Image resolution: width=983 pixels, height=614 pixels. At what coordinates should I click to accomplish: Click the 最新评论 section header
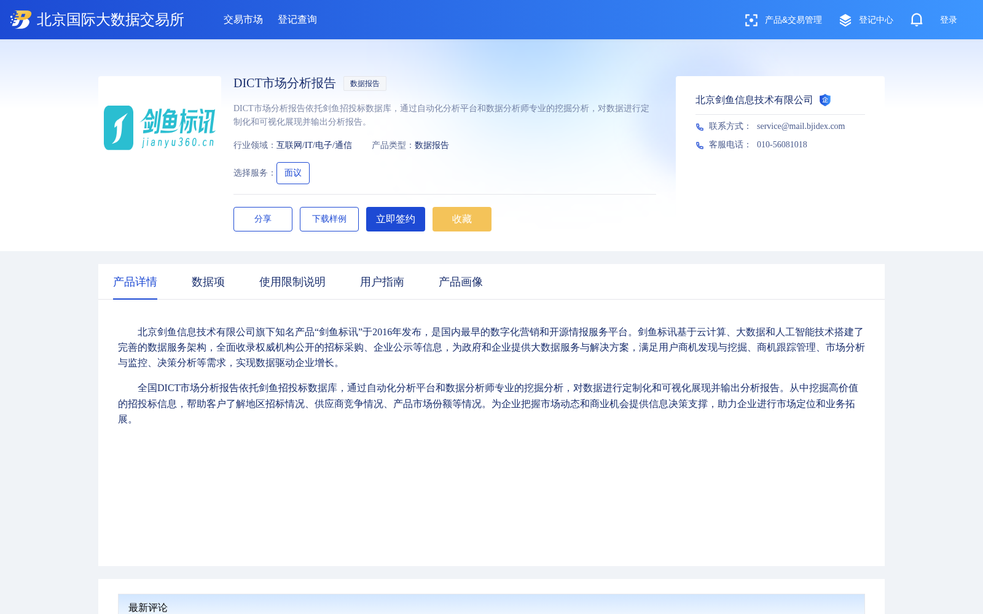491,604
